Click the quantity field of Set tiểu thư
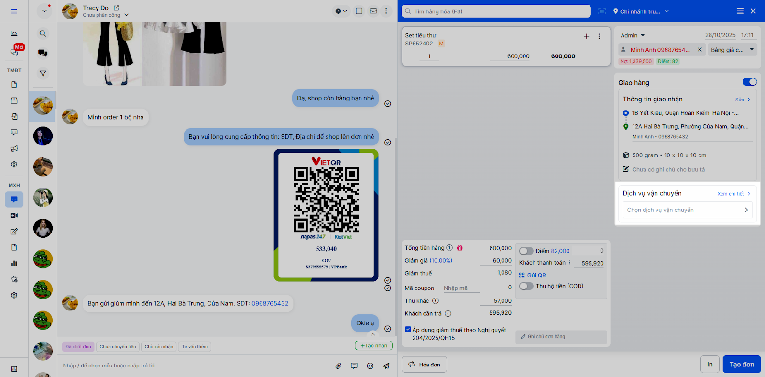 (x=429, y=56)
